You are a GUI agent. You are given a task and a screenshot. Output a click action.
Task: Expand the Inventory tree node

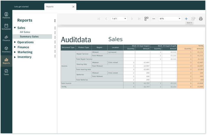15,57
